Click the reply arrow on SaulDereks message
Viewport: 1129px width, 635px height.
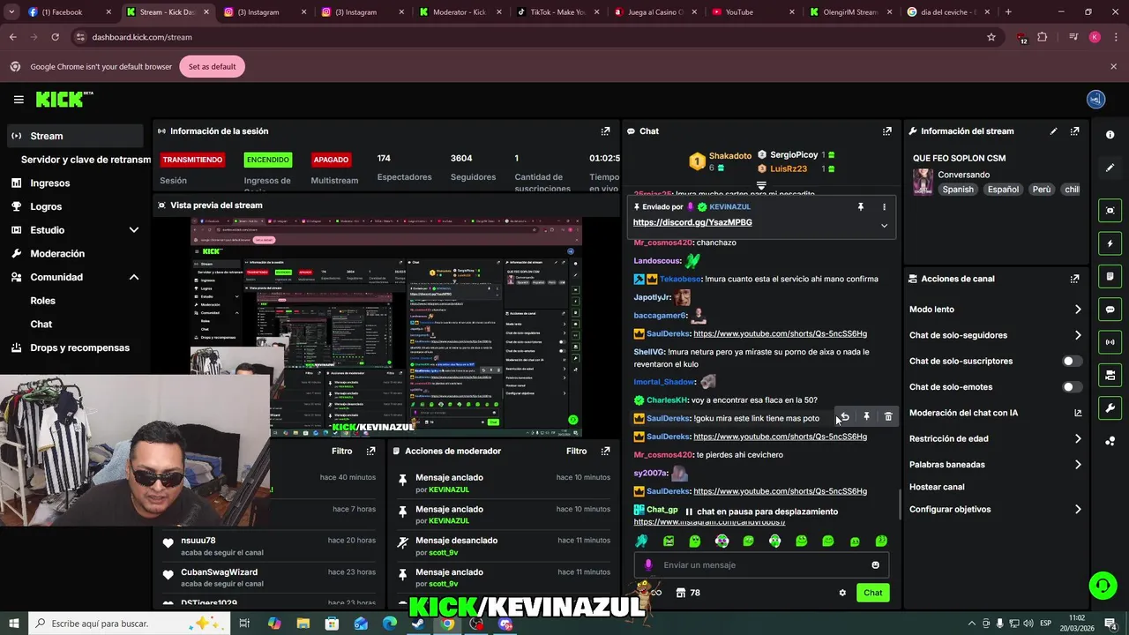click(x=844, y=417)
